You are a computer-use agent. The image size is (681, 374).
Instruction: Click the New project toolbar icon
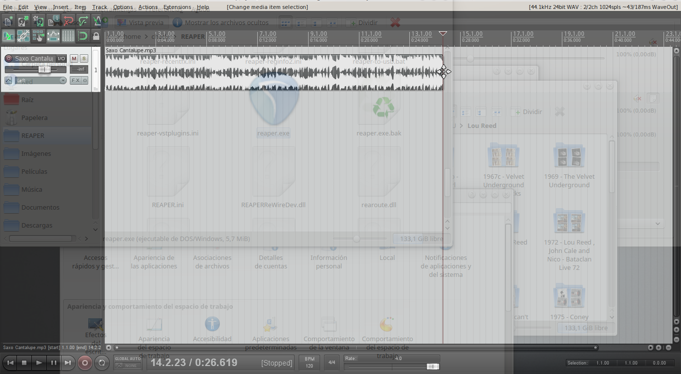click(8, 21)
